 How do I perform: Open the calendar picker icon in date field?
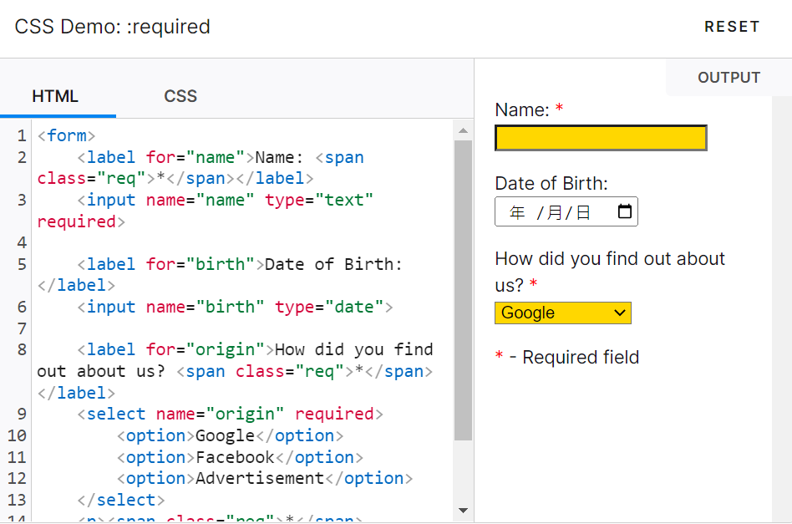[624, 212]
